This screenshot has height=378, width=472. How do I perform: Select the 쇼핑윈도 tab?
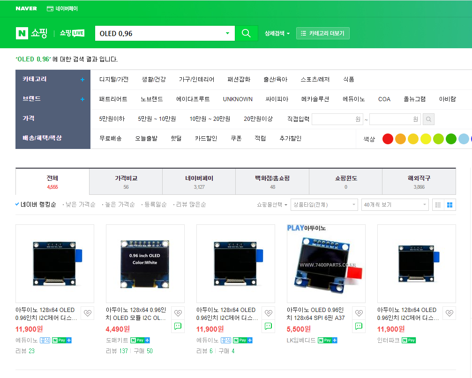346,182
